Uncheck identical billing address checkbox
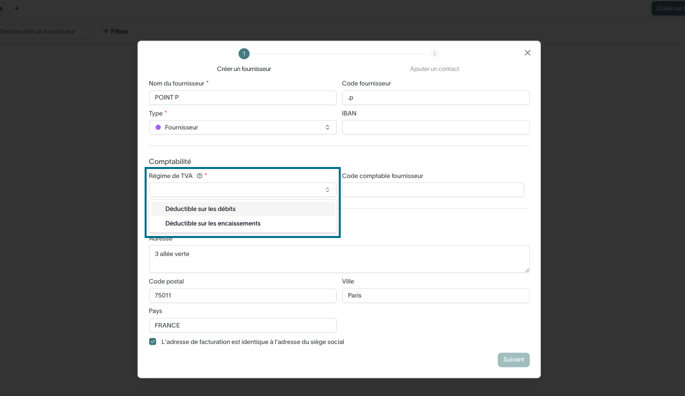 coord(153,342)
